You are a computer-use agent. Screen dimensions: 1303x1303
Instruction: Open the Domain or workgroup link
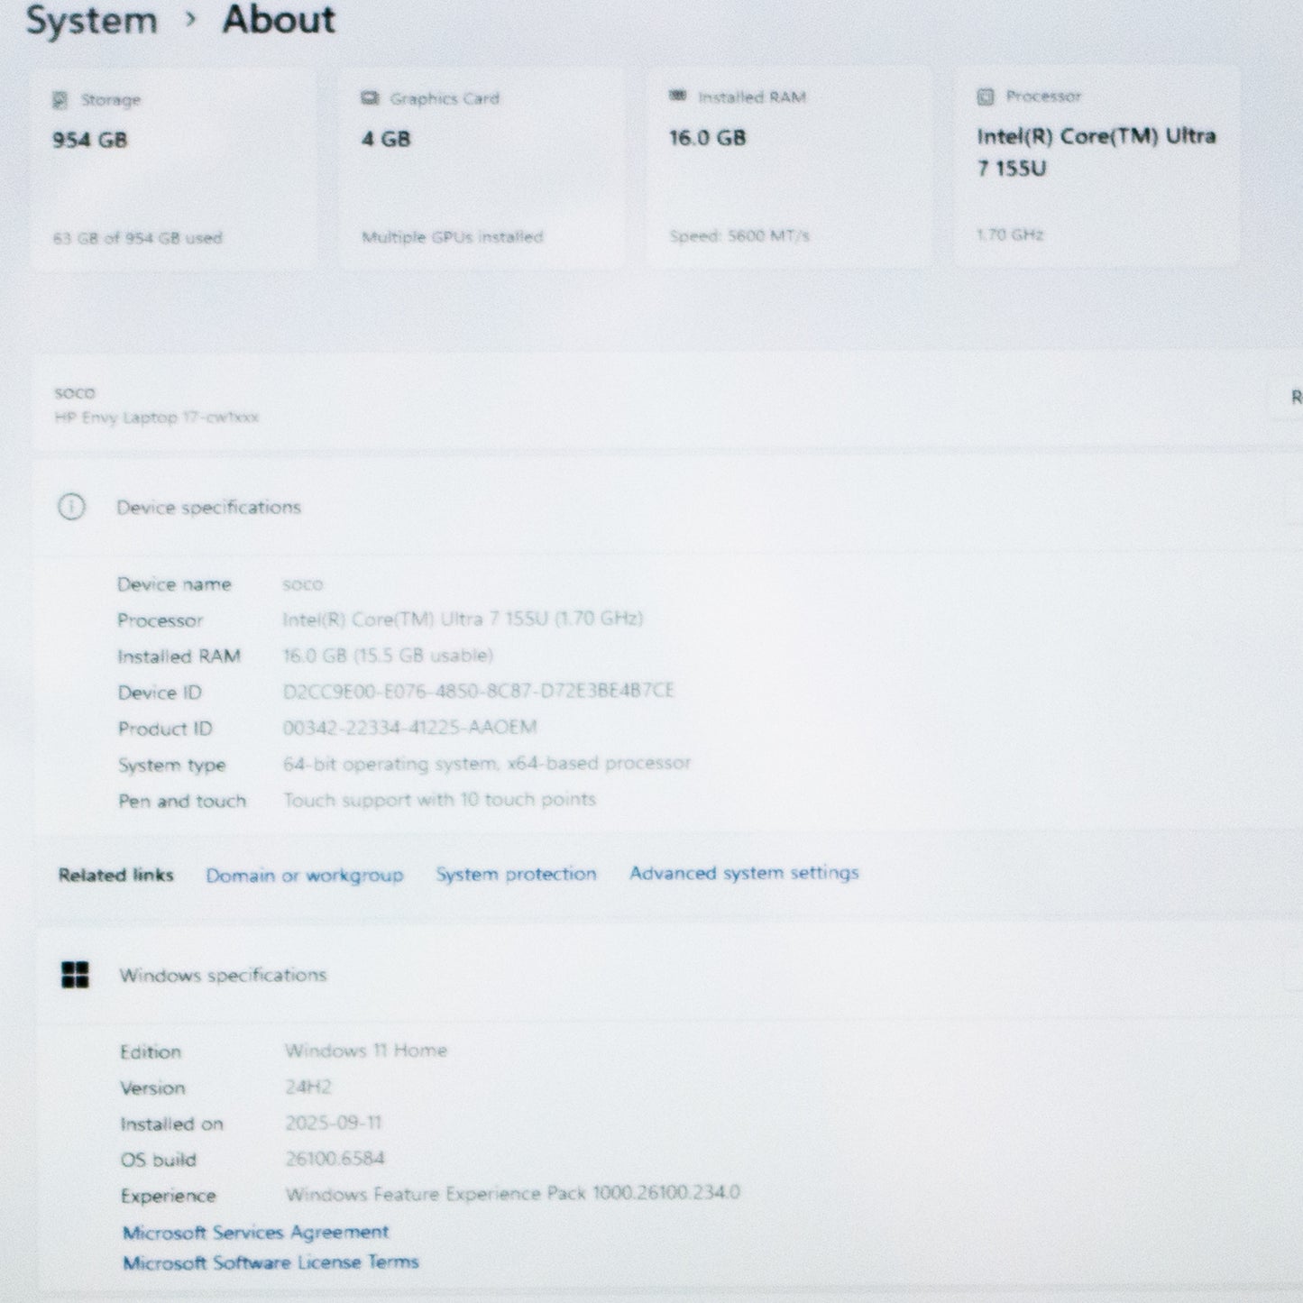304,876
